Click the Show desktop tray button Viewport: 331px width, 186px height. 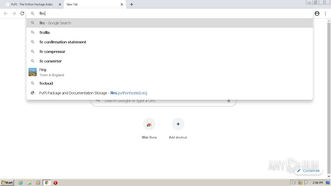pos(328,183)
